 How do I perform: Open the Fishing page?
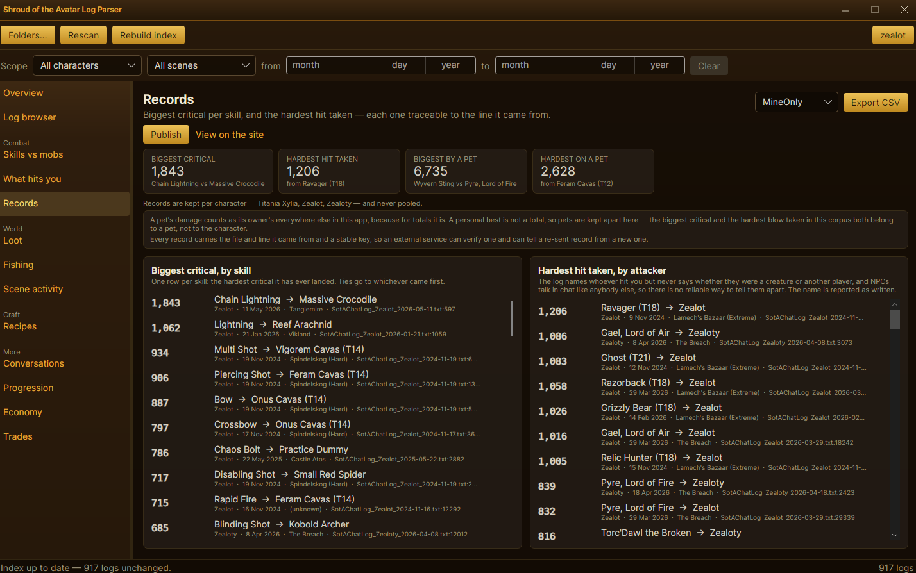point(64,265)
